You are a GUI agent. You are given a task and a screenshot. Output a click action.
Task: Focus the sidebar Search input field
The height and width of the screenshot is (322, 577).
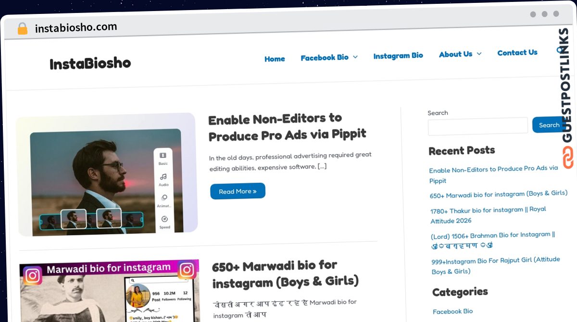pyautogui.click(x=478, y=126)
